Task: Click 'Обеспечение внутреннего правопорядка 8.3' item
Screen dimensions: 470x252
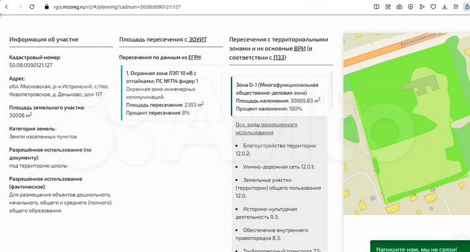Action: 272,234
